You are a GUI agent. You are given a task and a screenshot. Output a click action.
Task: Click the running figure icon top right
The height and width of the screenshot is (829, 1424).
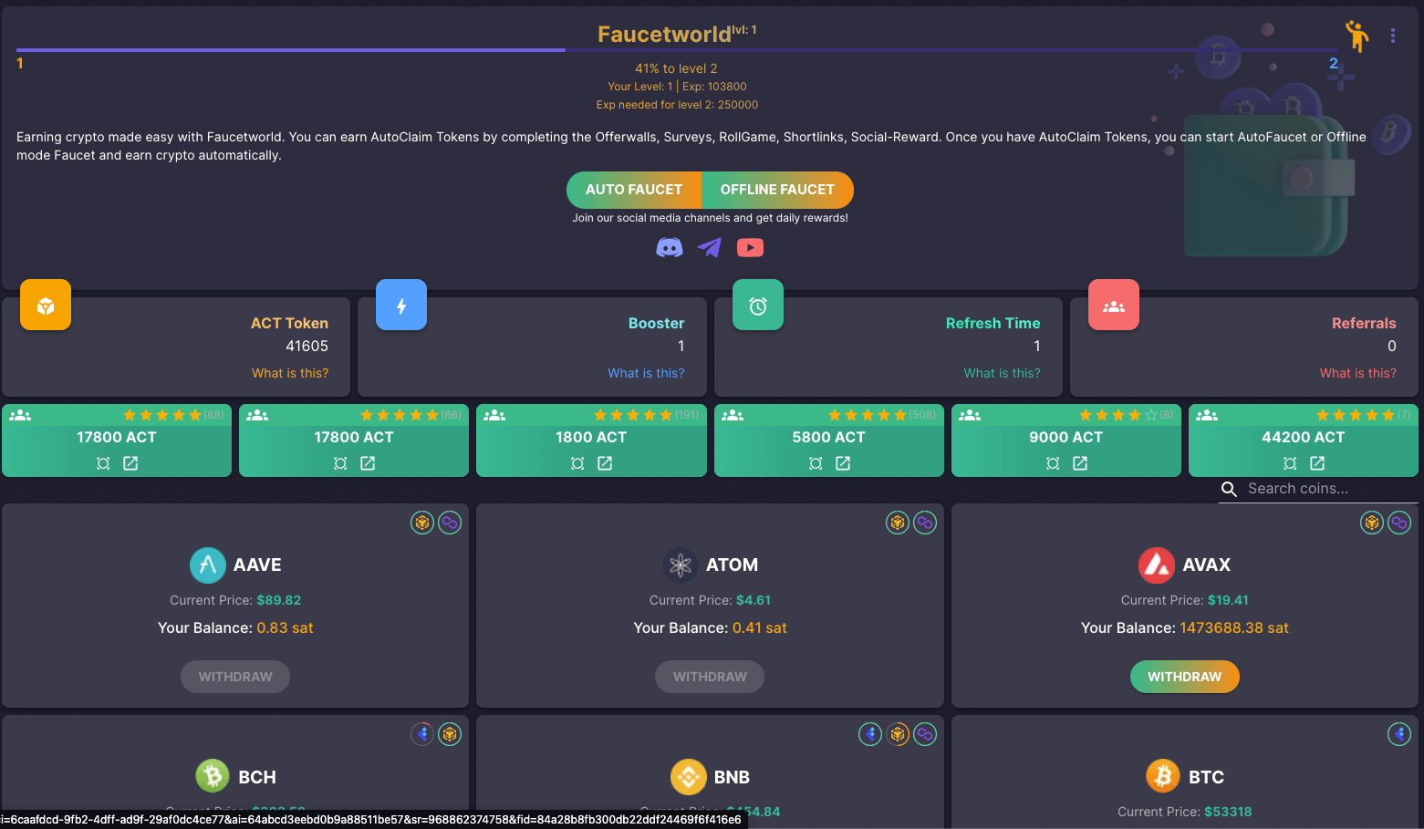point(1356,36)
